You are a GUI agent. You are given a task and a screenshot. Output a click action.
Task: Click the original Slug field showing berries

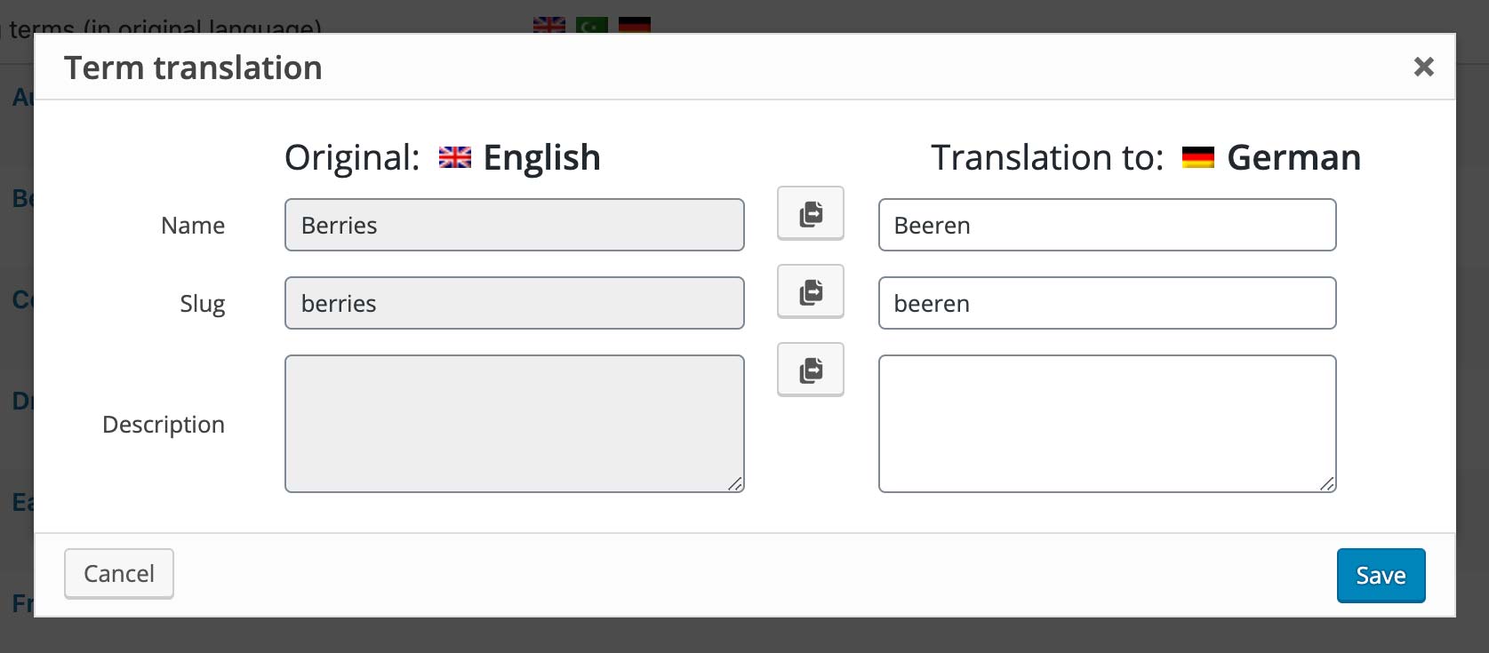pos(514,303)
